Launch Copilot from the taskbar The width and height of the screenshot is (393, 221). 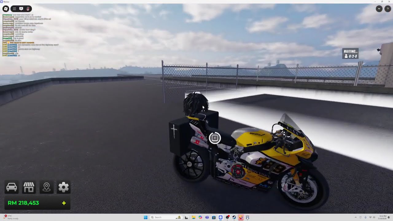point(200,217)
